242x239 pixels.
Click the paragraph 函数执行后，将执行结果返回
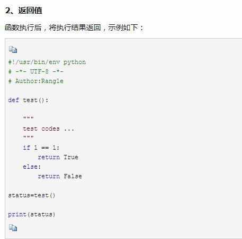[x=74, y=27]
